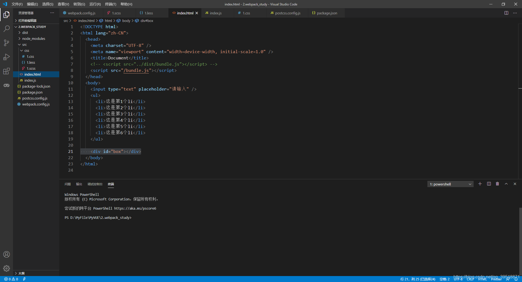Switch to the postcss.config.js editor tab
This screenshot has width=522, height=282.
click(x=287, y=13)
